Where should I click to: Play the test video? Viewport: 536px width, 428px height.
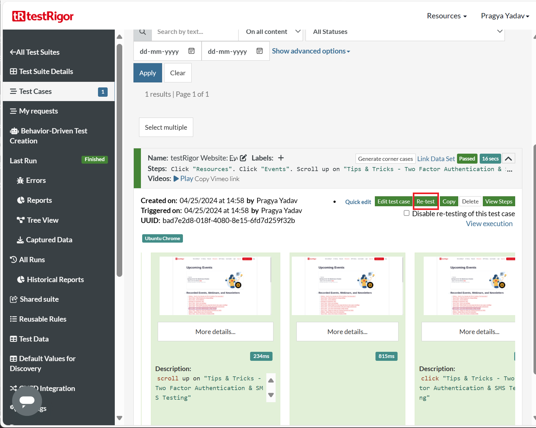coord(183,179)
